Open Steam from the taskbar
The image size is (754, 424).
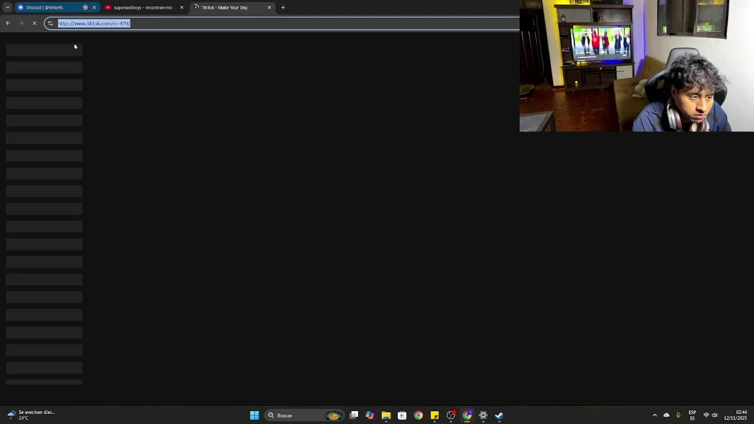[x=499, y=416]
